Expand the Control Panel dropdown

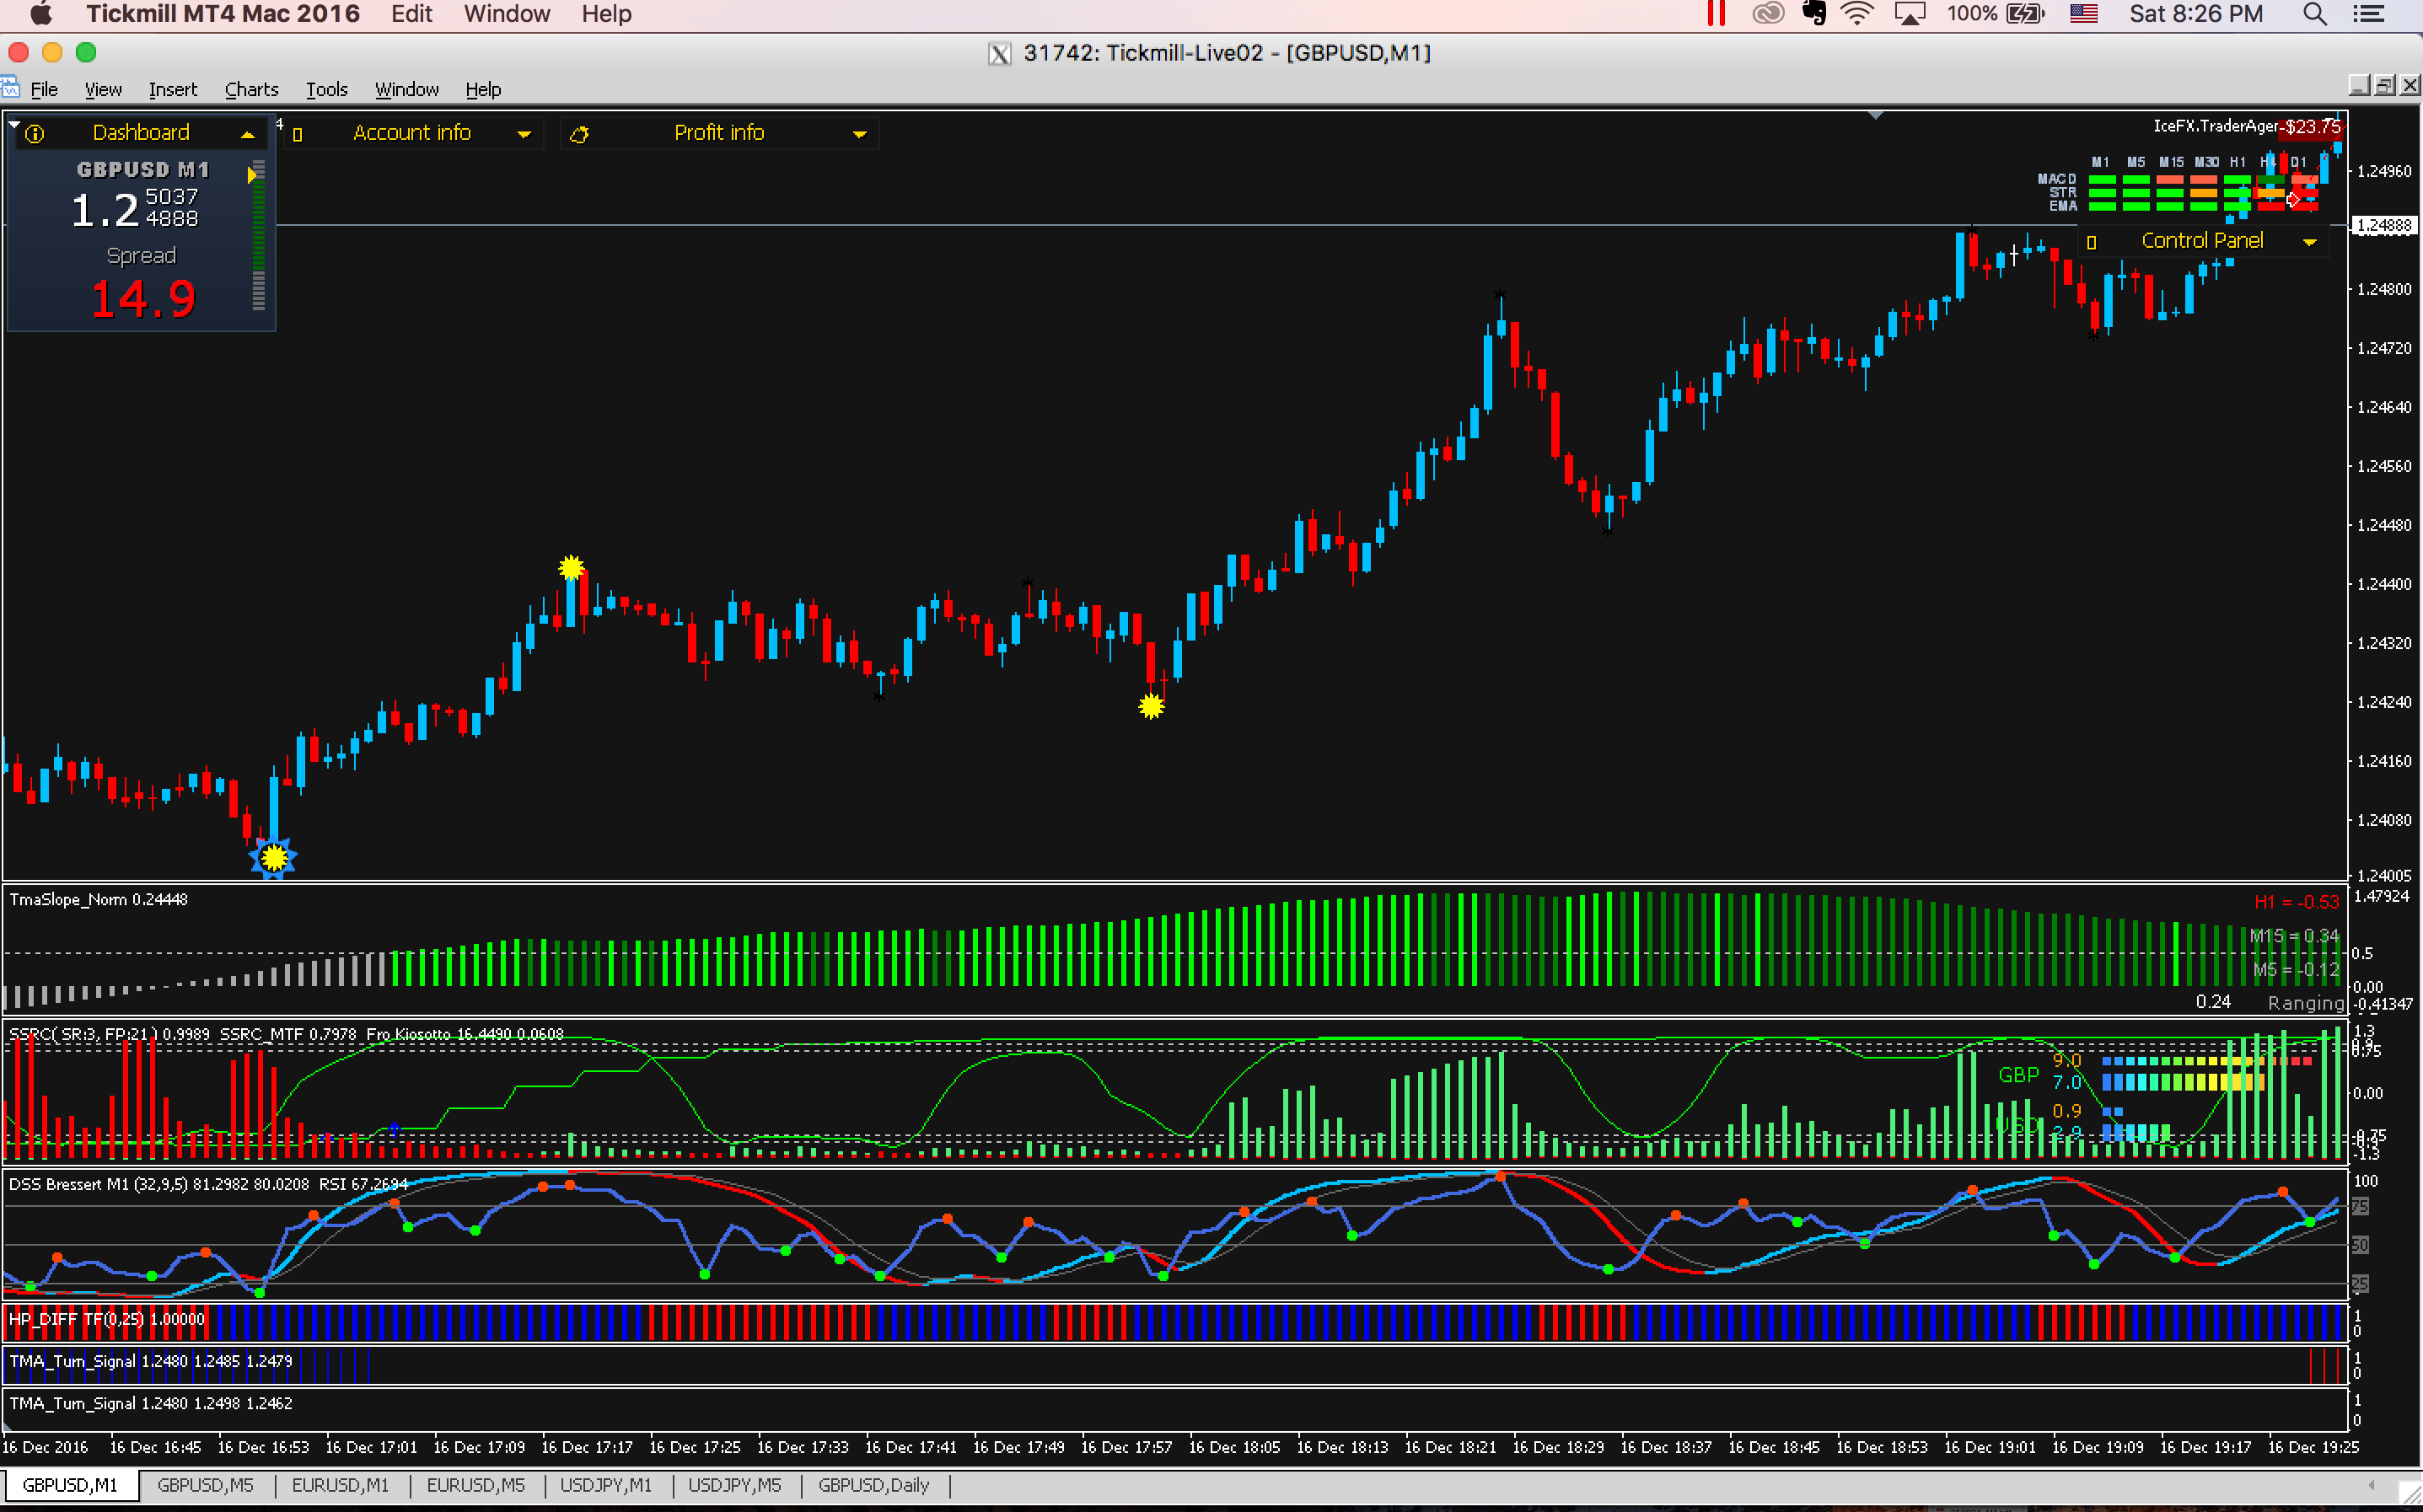click(x=2310, y=242)
